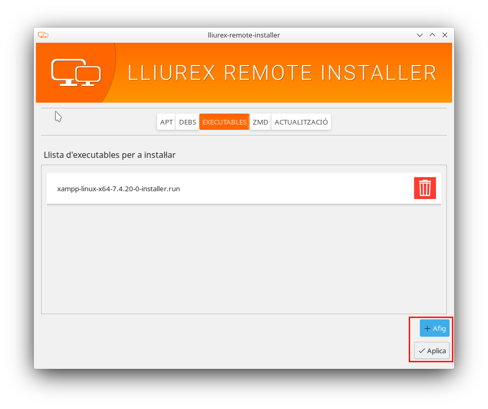Image resolution: width=488 pixels, height=409 pixels.
Task: Click the app icon in the title bar
Action: [43, 35]
